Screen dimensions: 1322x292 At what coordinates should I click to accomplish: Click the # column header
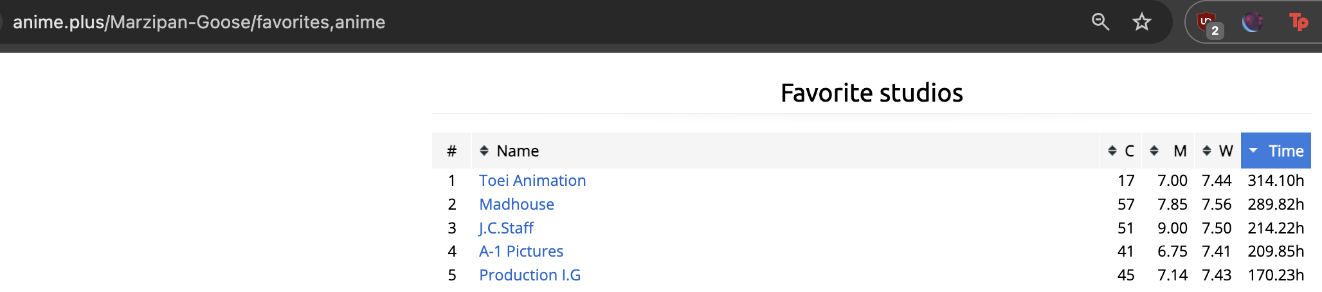451,151
